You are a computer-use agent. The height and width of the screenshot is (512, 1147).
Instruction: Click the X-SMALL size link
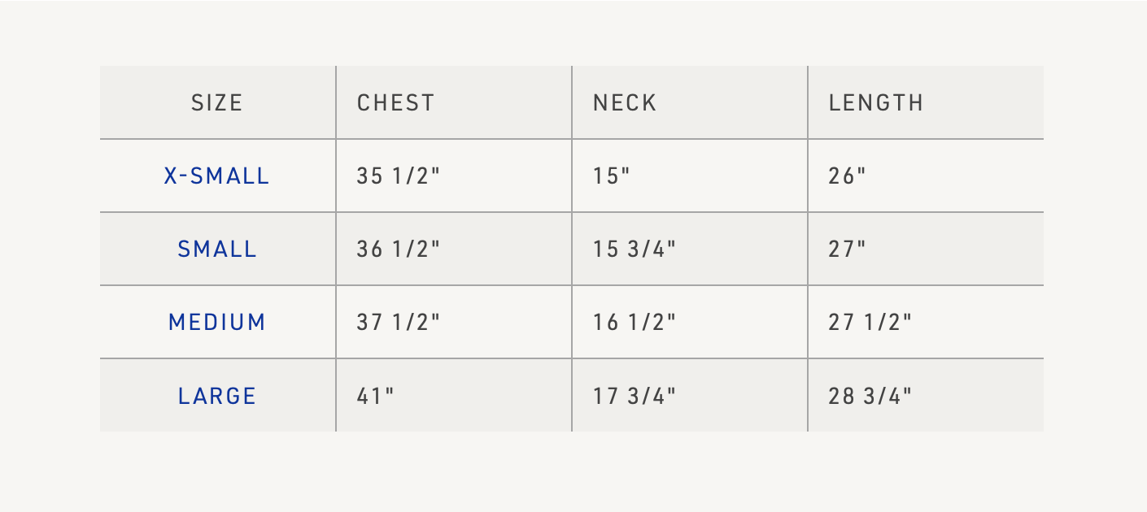pos(216,176)
